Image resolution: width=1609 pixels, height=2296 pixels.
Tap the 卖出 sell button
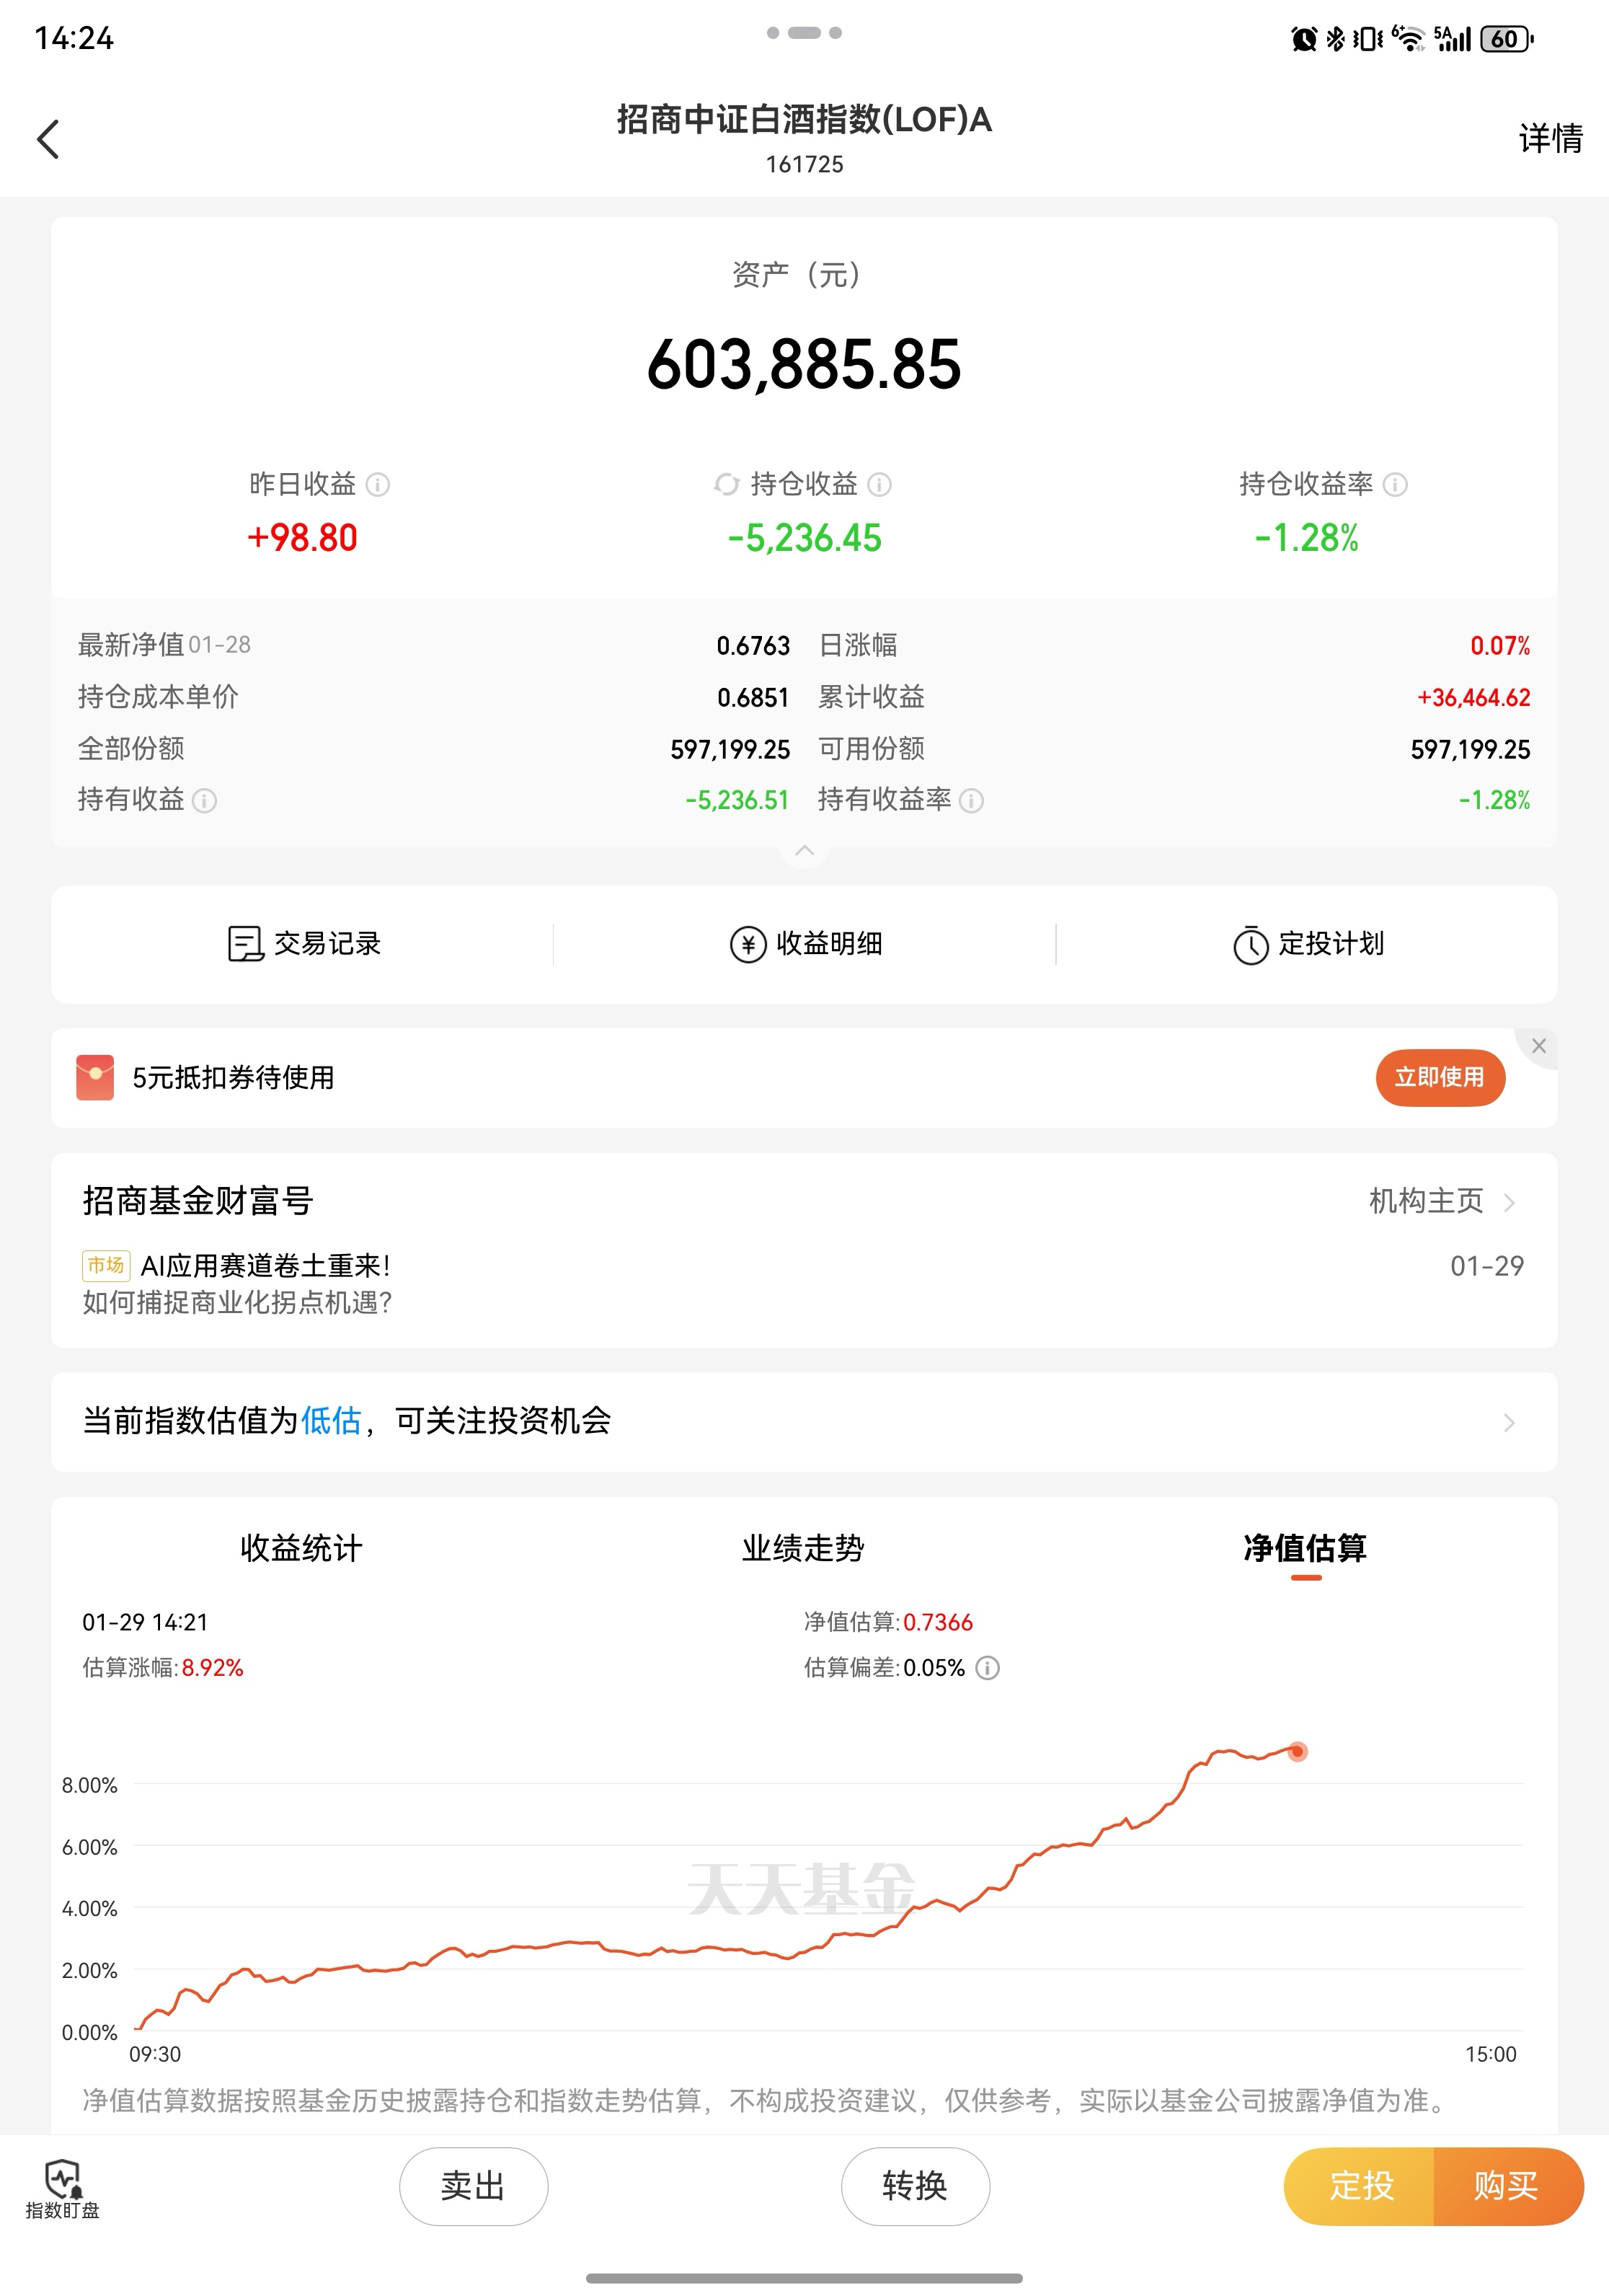point(473,2186)
